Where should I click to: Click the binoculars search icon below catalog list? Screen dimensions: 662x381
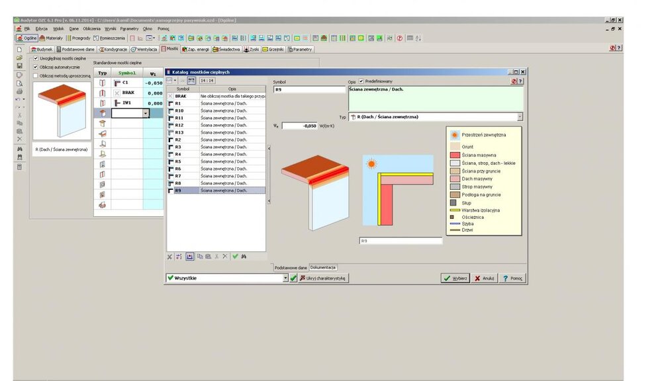[x=244, y=256]
